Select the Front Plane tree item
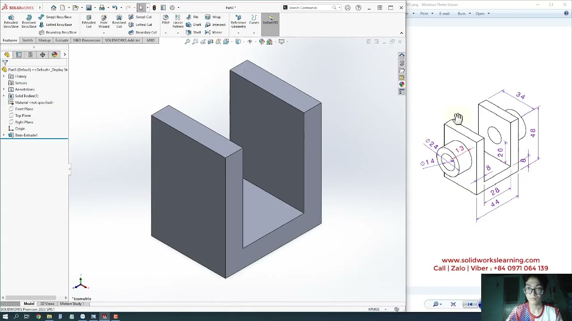Image resolution: width=572 pixels, height=321 pixels. [x=24, y=109]
